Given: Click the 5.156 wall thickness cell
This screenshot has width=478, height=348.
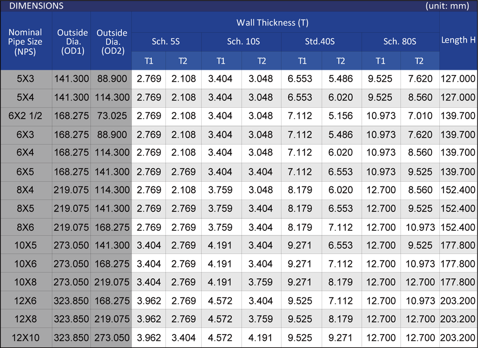Looking at the screenshot, I should pyautogui.click(x=340, y=116).
